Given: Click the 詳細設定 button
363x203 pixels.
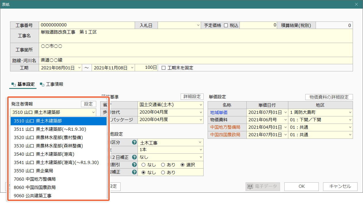Looking at the screenshot, I should [x=192, y=97].
